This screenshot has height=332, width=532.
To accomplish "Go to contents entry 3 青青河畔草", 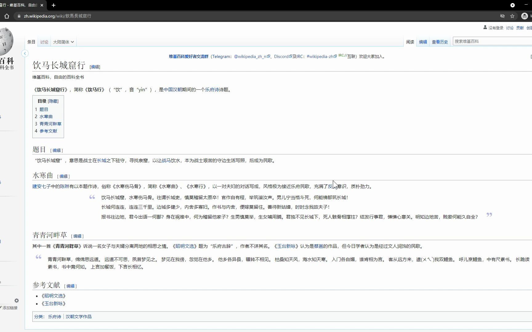I will (48, 124).
